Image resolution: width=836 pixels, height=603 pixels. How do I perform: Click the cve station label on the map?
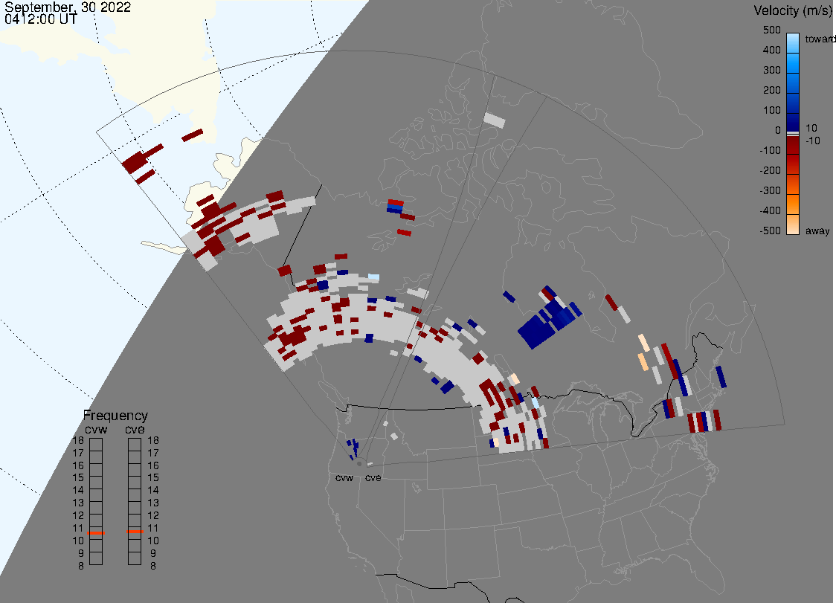pos(373,477)
